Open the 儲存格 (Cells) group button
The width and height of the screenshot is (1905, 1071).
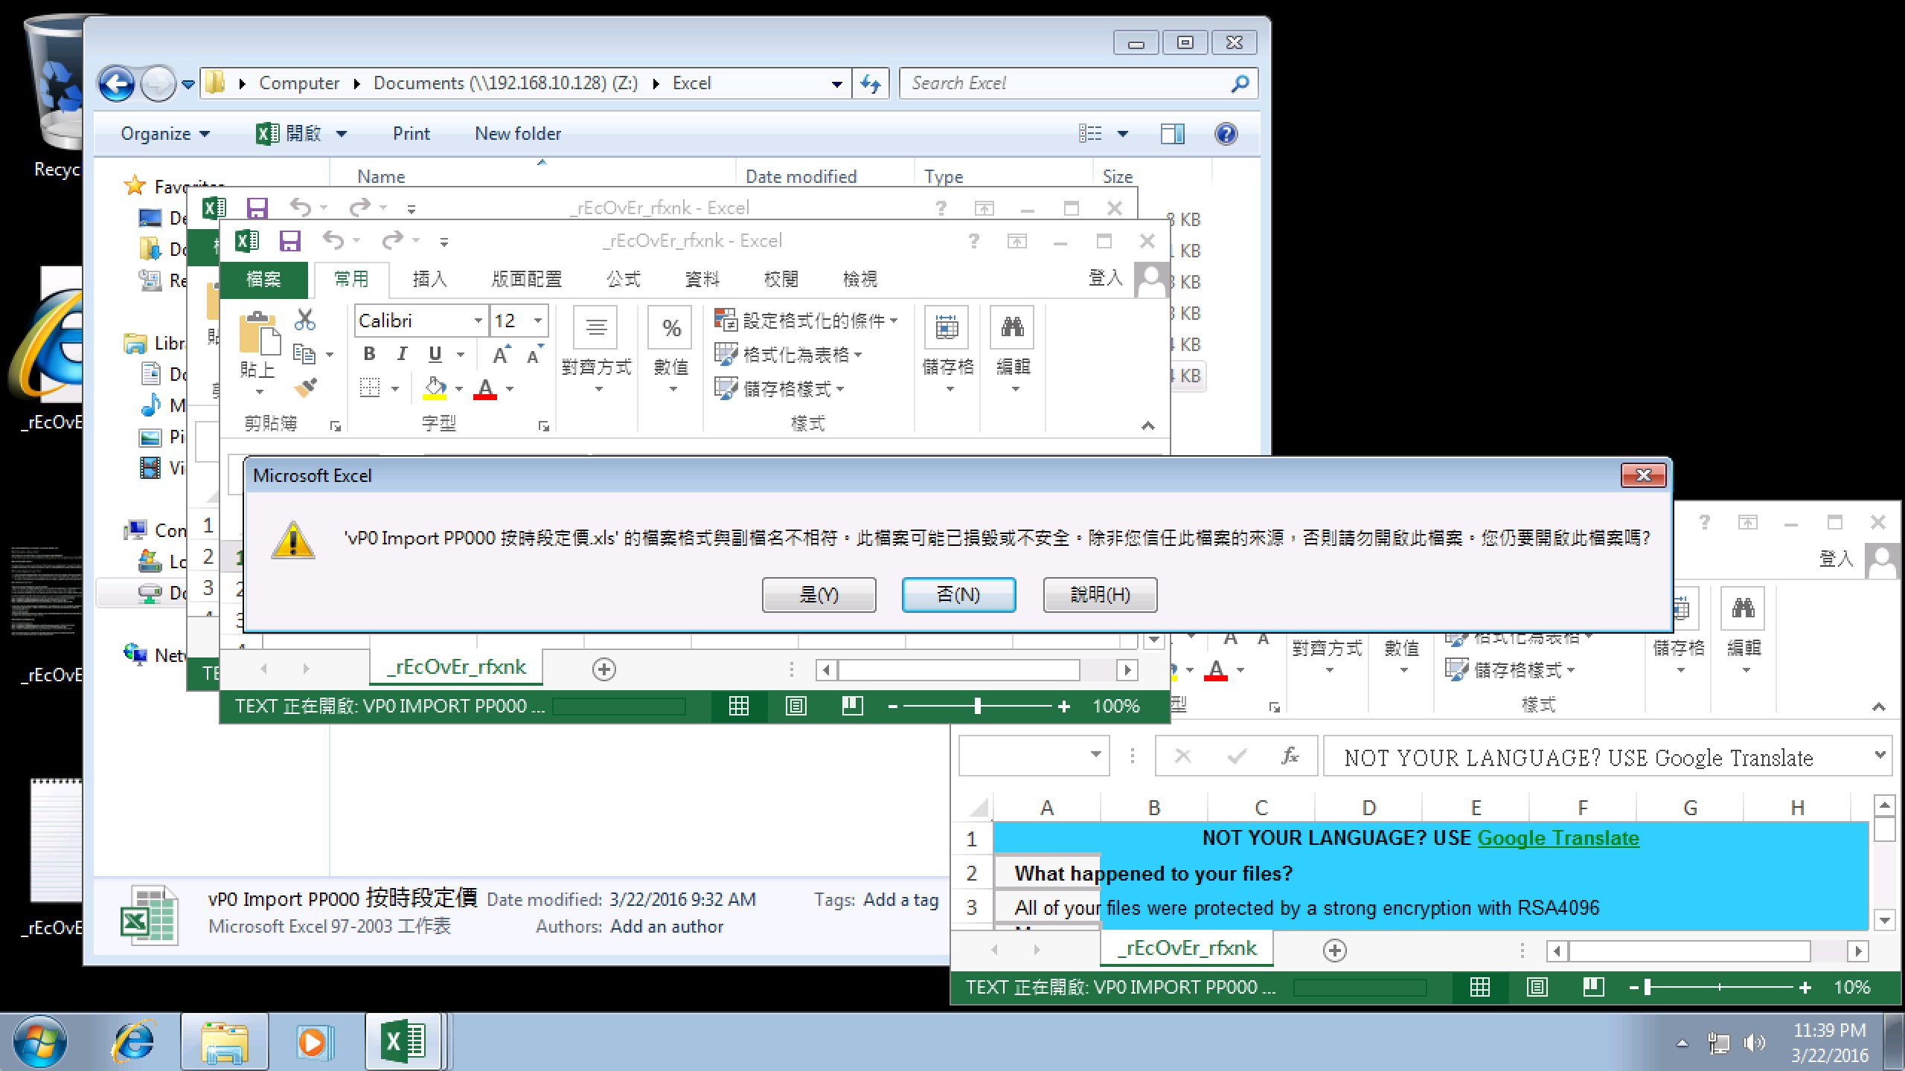[947, 350]
